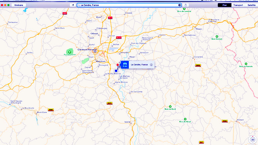Clear the search field with the X icon

tap(179, 5)
